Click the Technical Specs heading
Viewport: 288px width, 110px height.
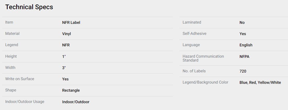point(29,7)
